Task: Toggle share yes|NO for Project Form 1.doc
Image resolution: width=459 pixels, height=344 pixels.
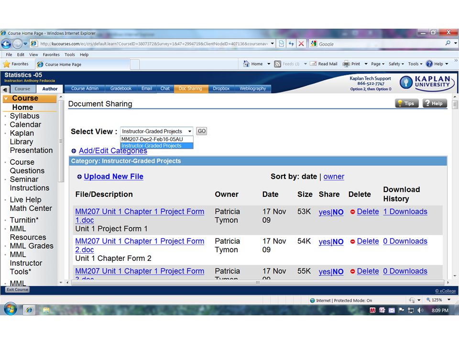Action: (331, 212)
